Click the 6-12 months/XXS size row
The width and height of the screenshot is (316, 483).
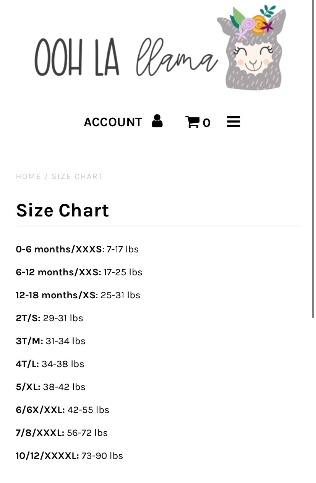click(79, 272)
